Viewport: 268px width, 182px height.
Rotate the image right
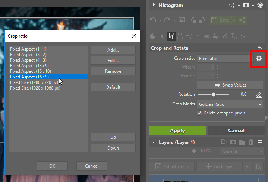pos(202,20)
